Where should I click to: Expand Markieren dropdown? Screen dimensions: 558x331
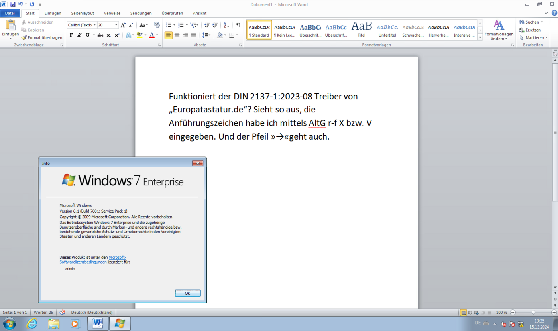tap(532, 37)
